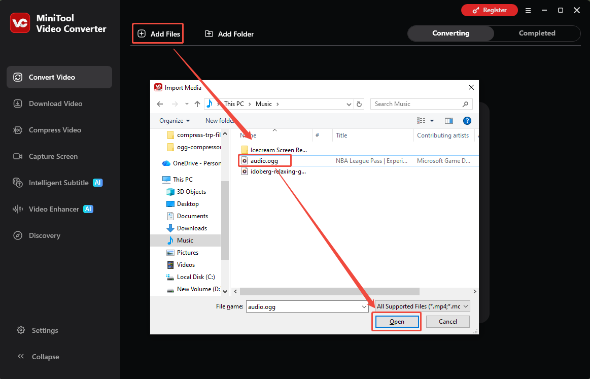Select Downloads in navigation tree

186,228
